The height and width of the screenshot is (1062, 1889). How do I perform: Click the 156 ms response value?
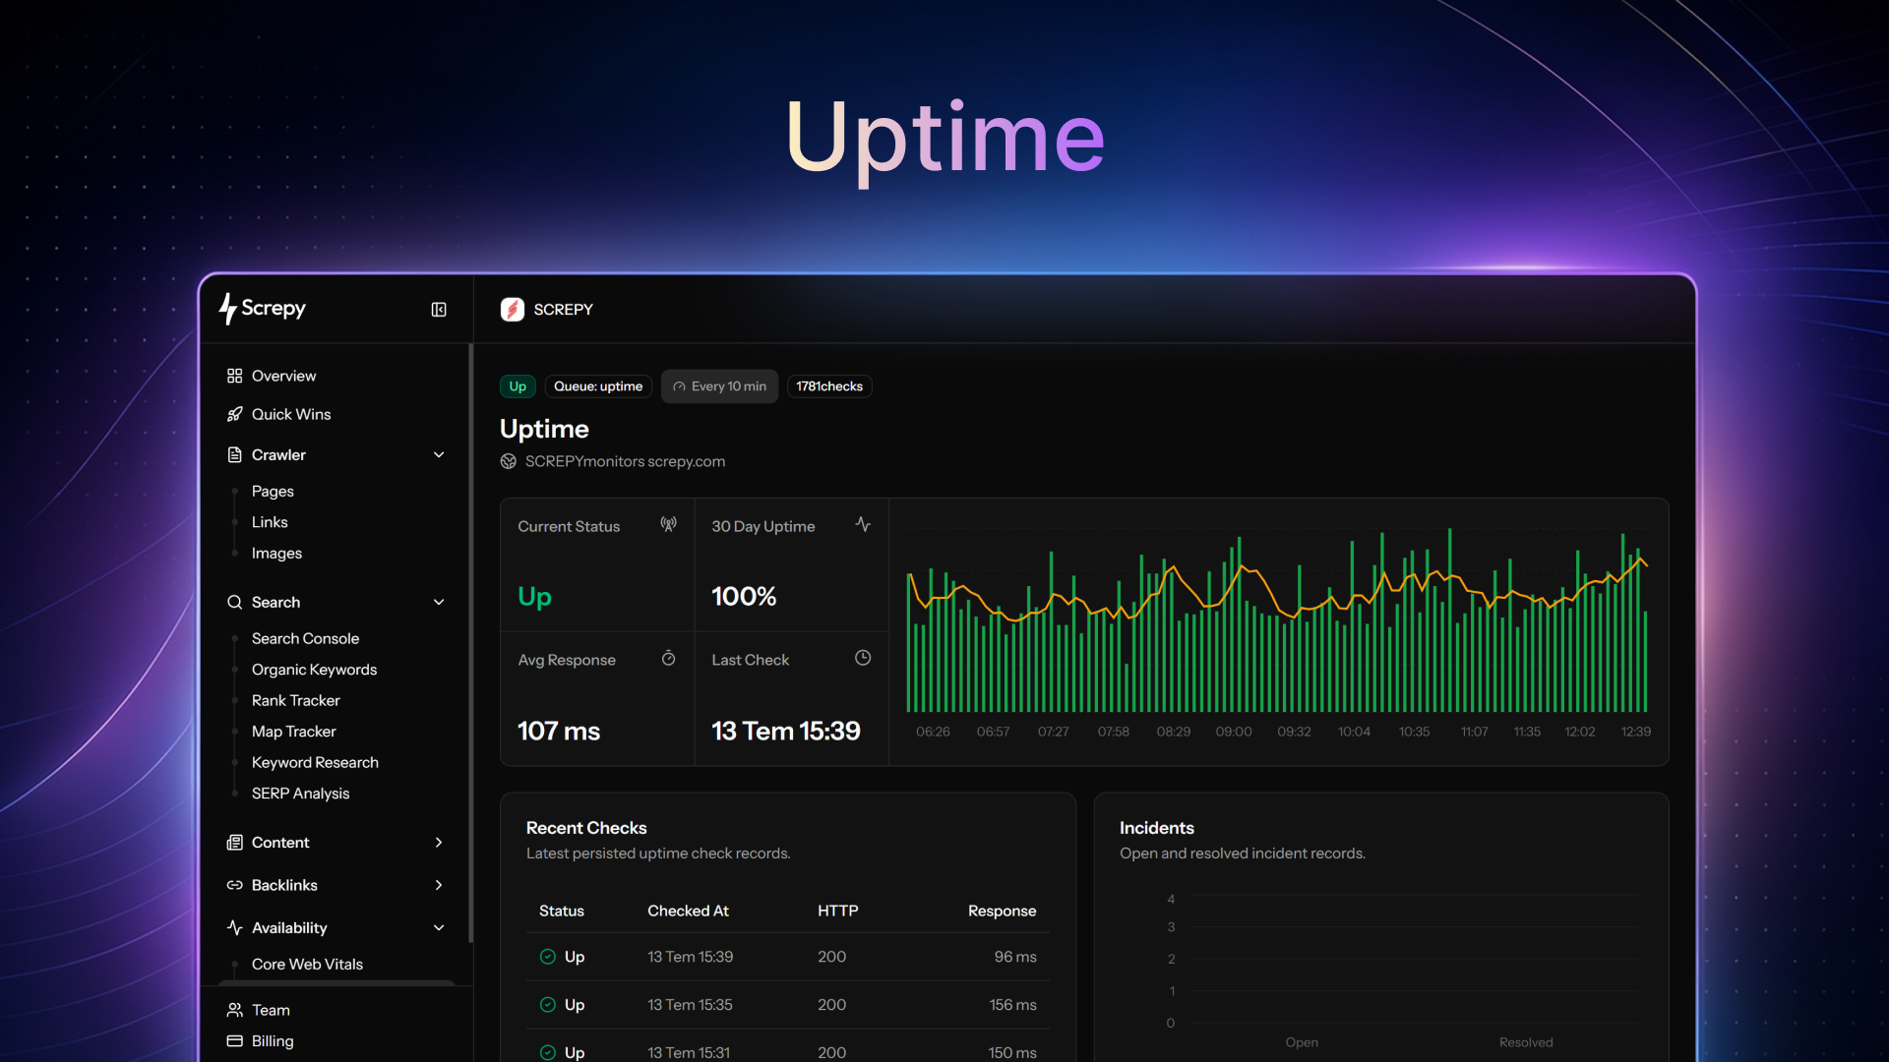[x=1012, y=1005]
